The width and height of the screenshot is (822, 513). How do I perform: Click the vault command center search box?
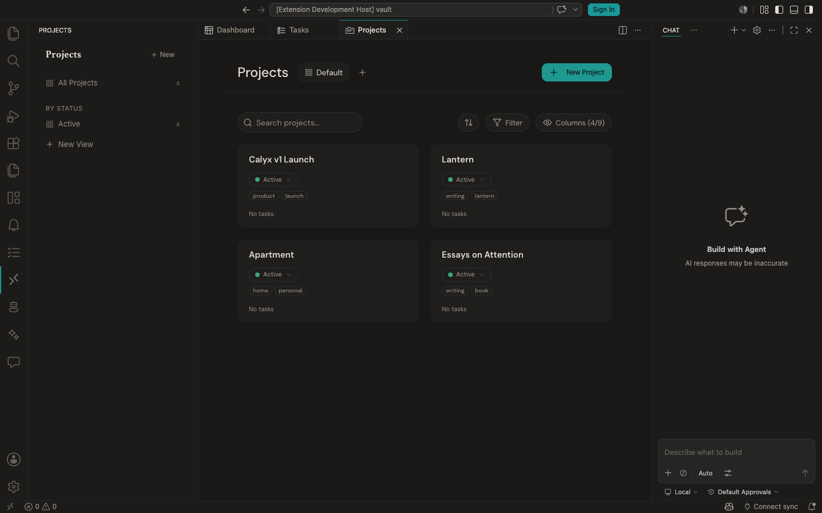411,10
